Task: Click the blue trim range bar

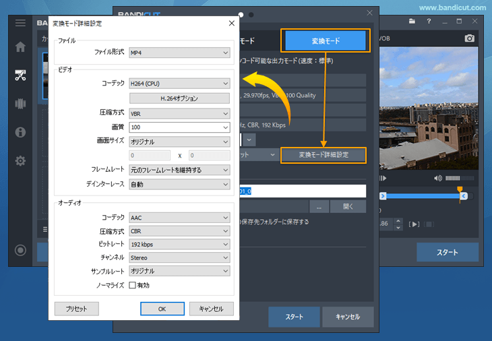Action: tap(423, 196)
